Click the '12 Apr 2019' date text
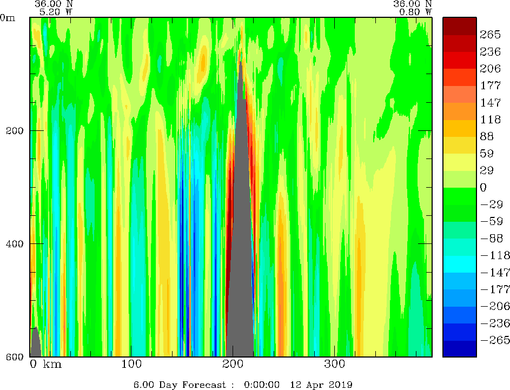Screen dimensions: 510x390 [x=321, y=385]
